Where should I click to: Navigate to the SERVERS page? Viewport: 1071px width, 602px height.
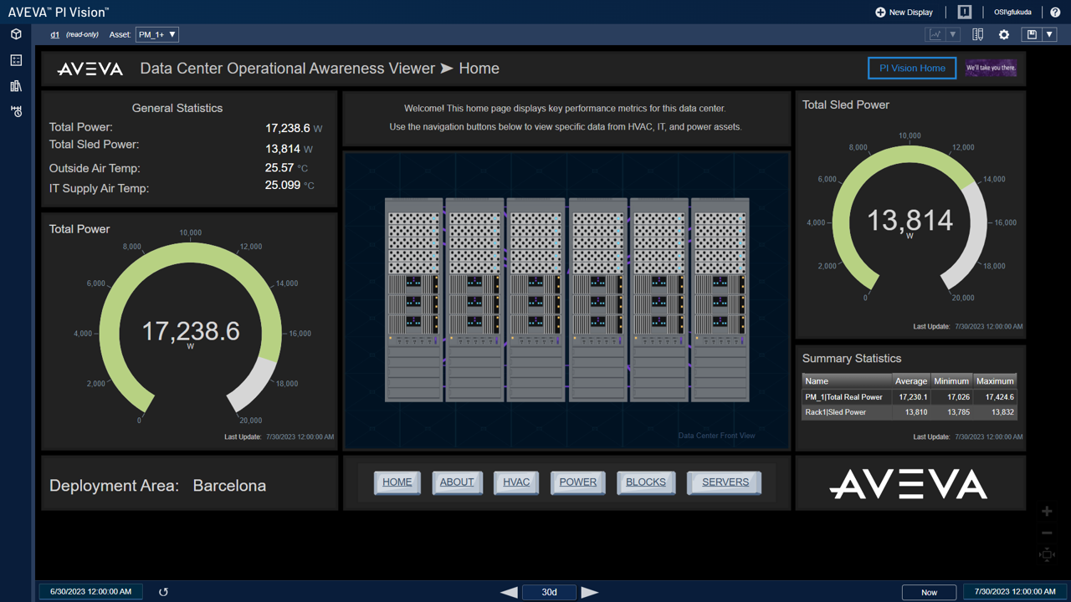click(725, 482)
